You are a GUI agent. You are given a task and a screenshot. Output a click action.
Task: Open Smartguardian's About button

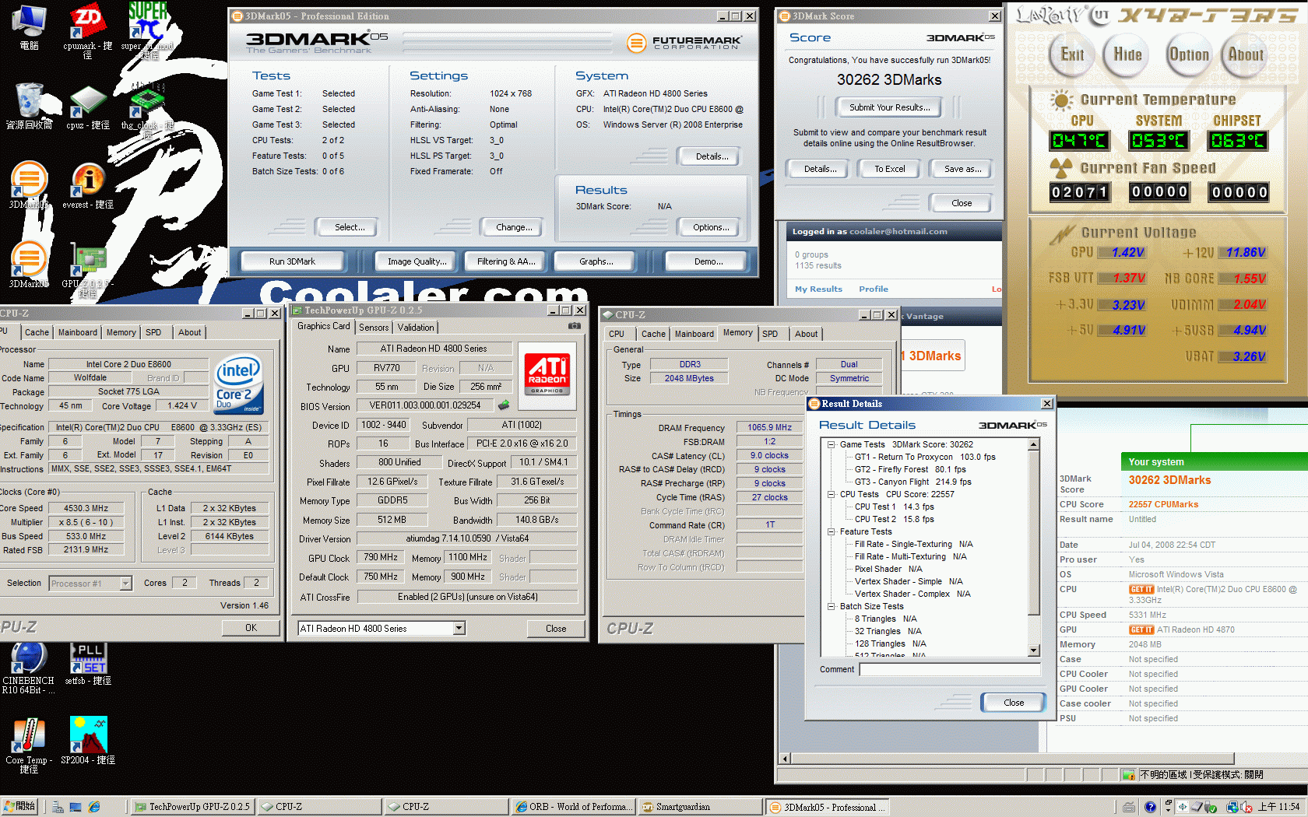(x=1245, y=54)
